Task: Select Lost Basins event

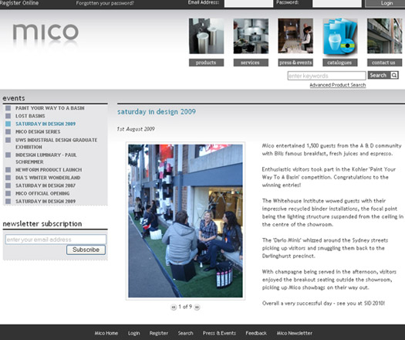Action: point(30,116)
